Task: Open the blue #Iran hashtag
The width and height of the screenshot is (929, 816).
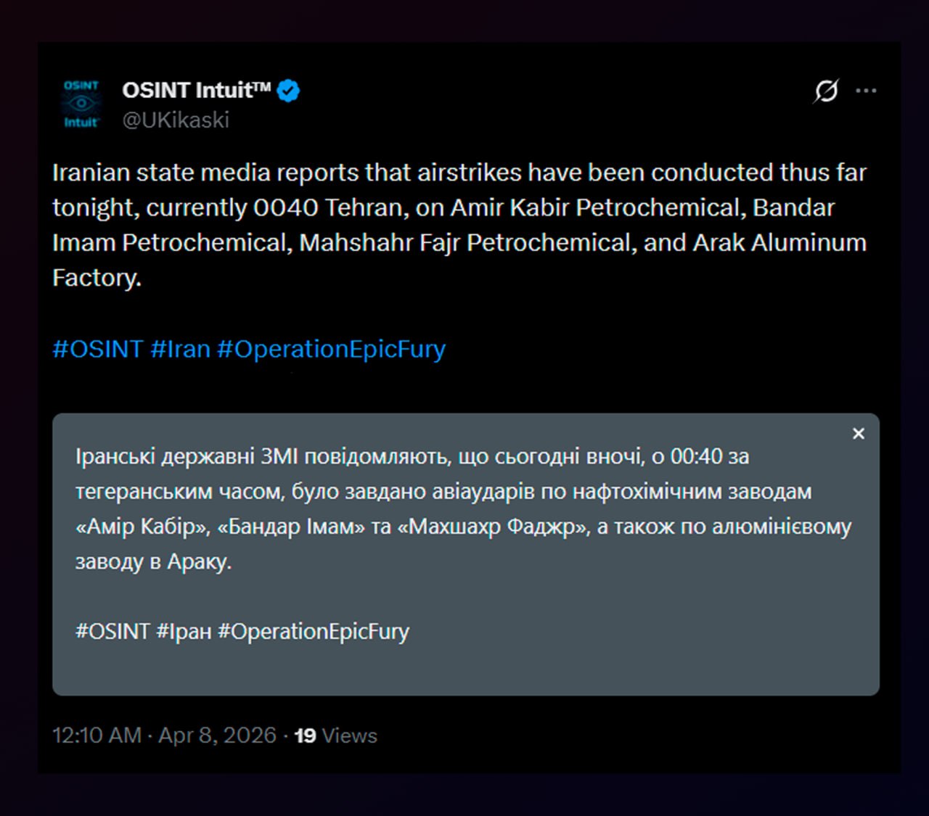Action: (x=180, y=349)
